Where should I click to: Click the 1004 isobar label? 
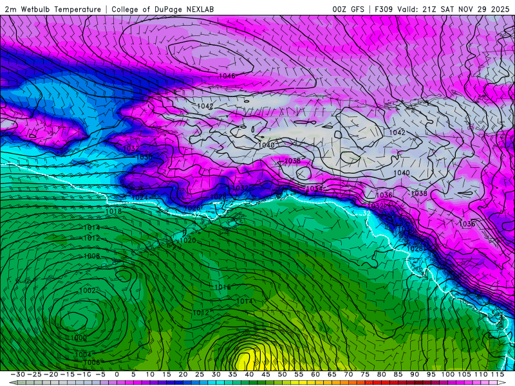(83, 355)
